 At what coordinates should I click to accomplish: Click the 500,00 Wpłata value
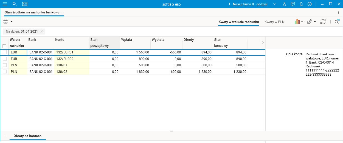(144, 65)
